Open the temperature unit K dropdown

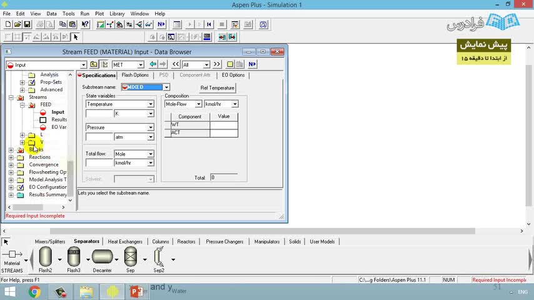150,114
